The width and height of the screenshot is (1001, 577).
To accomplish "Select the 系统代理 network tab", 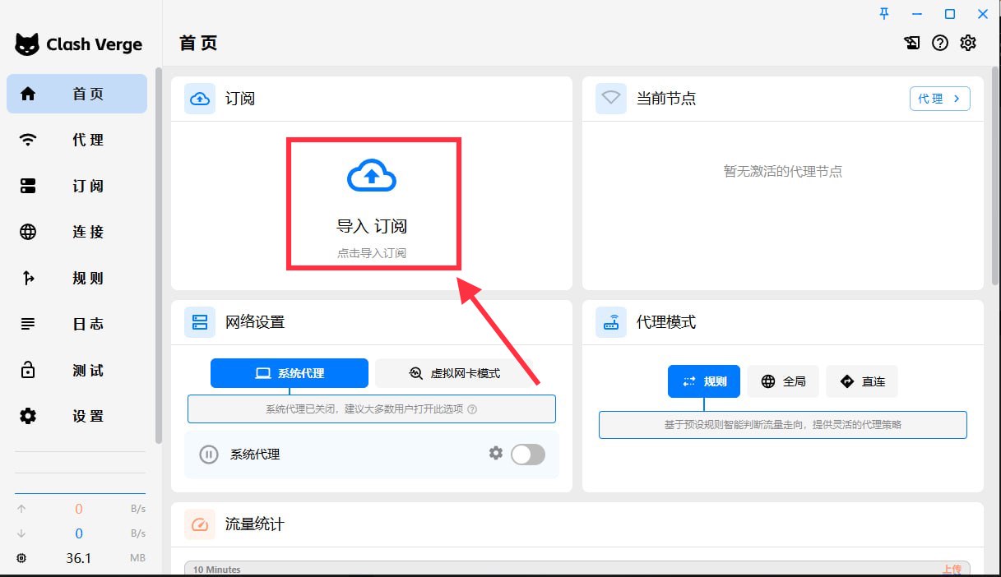I will (x=290, y=373).
